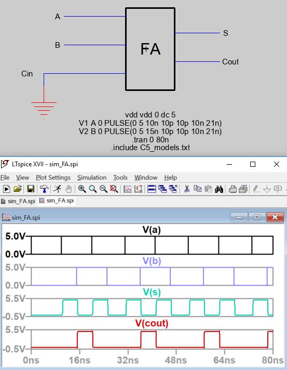The width and height of the screenshot is (287, 370).
Task: Maximize the inner sim_FA.spi plot window
Action: pos(257,217)
